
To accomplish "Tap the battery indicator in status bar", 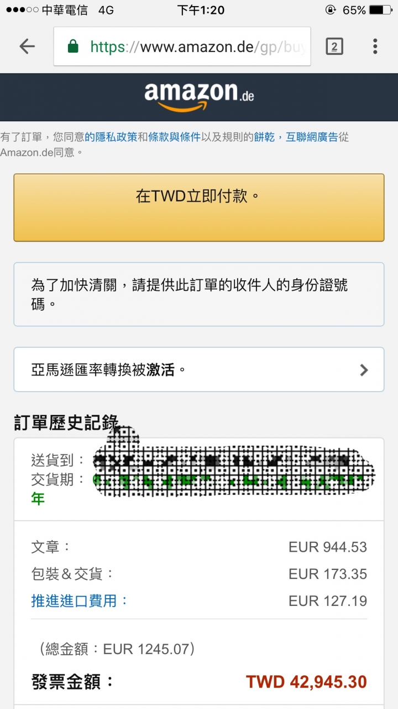I will coord(380,10).
